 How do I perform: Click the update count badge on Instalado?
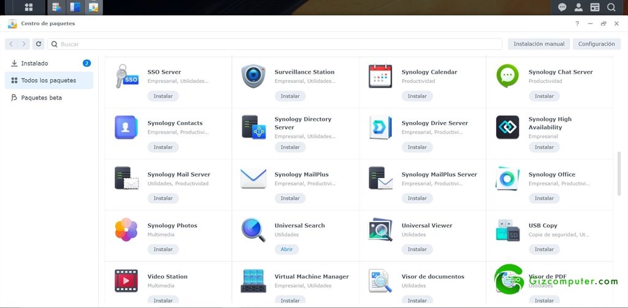click(x=86, y=63)
